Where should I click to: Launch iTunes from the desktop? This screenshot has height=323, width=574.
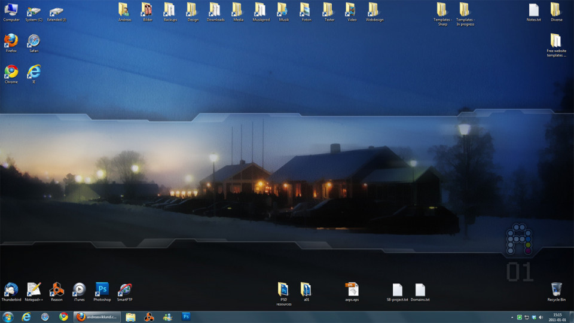click(x=79, y=292)
